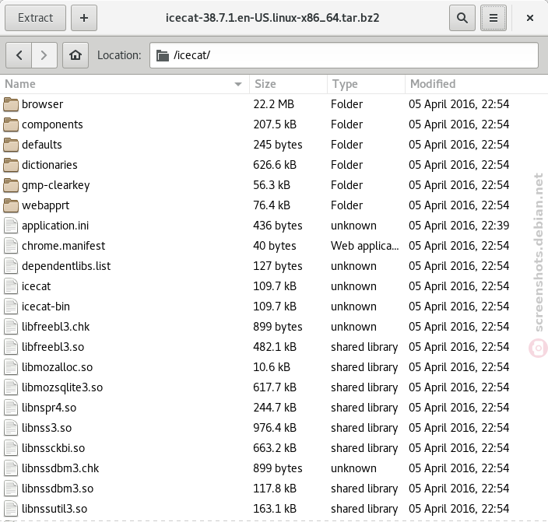Screen dimensions: 548x522
Task: Select the browser folder icon
Action: point(11,104)
